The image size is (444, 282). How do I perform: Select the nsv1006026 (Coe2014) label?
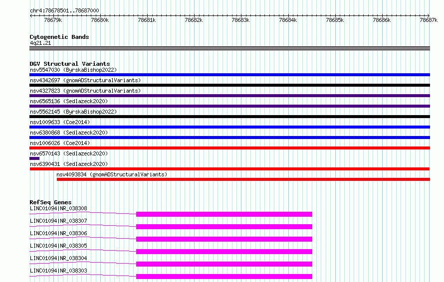[60, 143]
